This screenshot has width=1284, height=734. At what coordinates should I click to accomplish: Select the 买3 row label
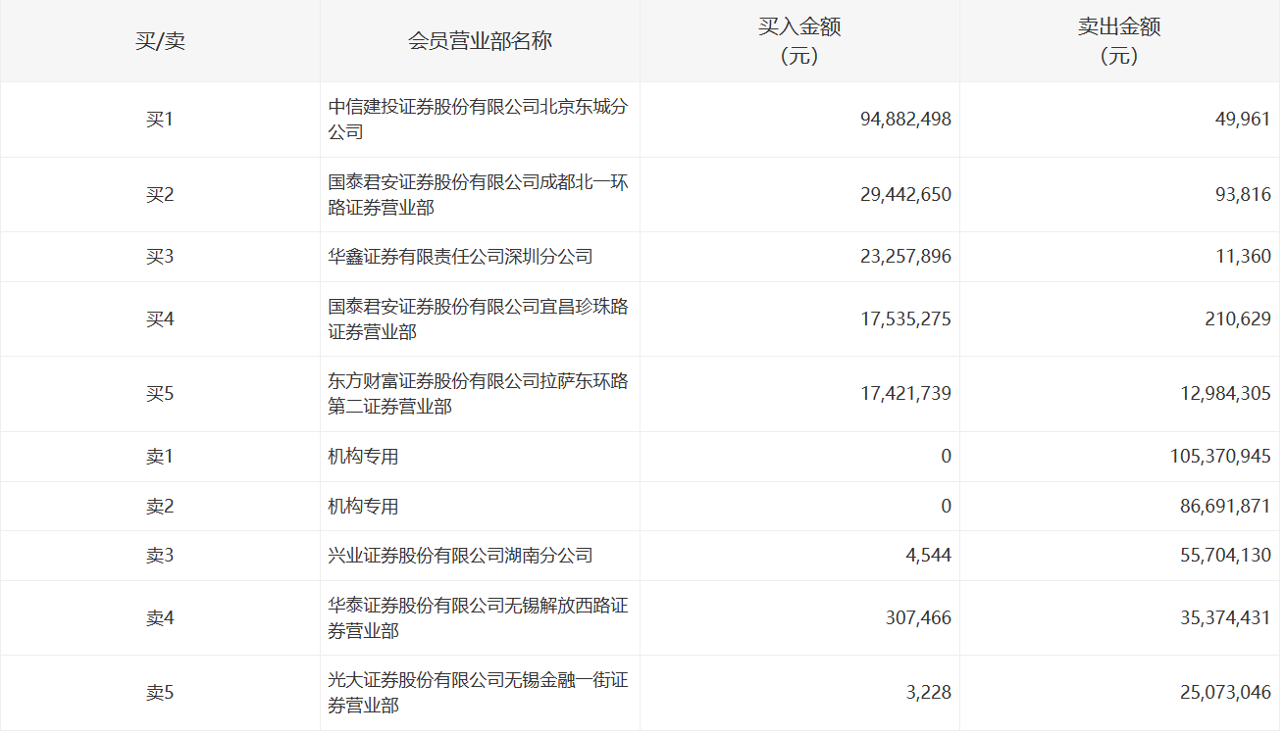[160, 257]
